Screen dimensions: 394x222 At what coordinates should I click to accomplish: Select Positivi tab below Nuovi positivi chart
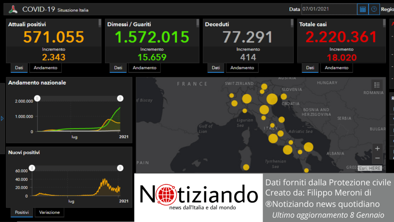22,212
